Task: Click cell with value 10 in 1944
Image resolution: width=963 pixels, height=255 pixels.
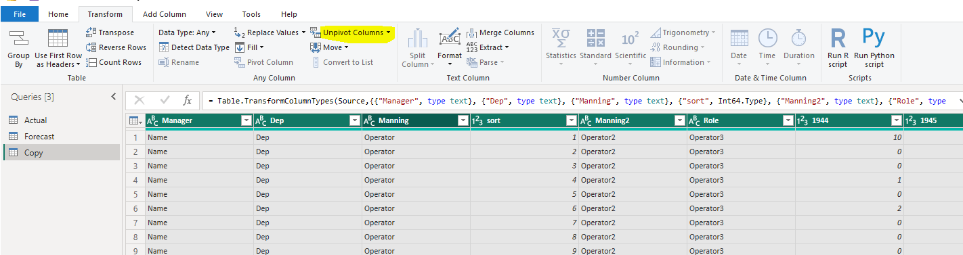Action: (849, 137)
